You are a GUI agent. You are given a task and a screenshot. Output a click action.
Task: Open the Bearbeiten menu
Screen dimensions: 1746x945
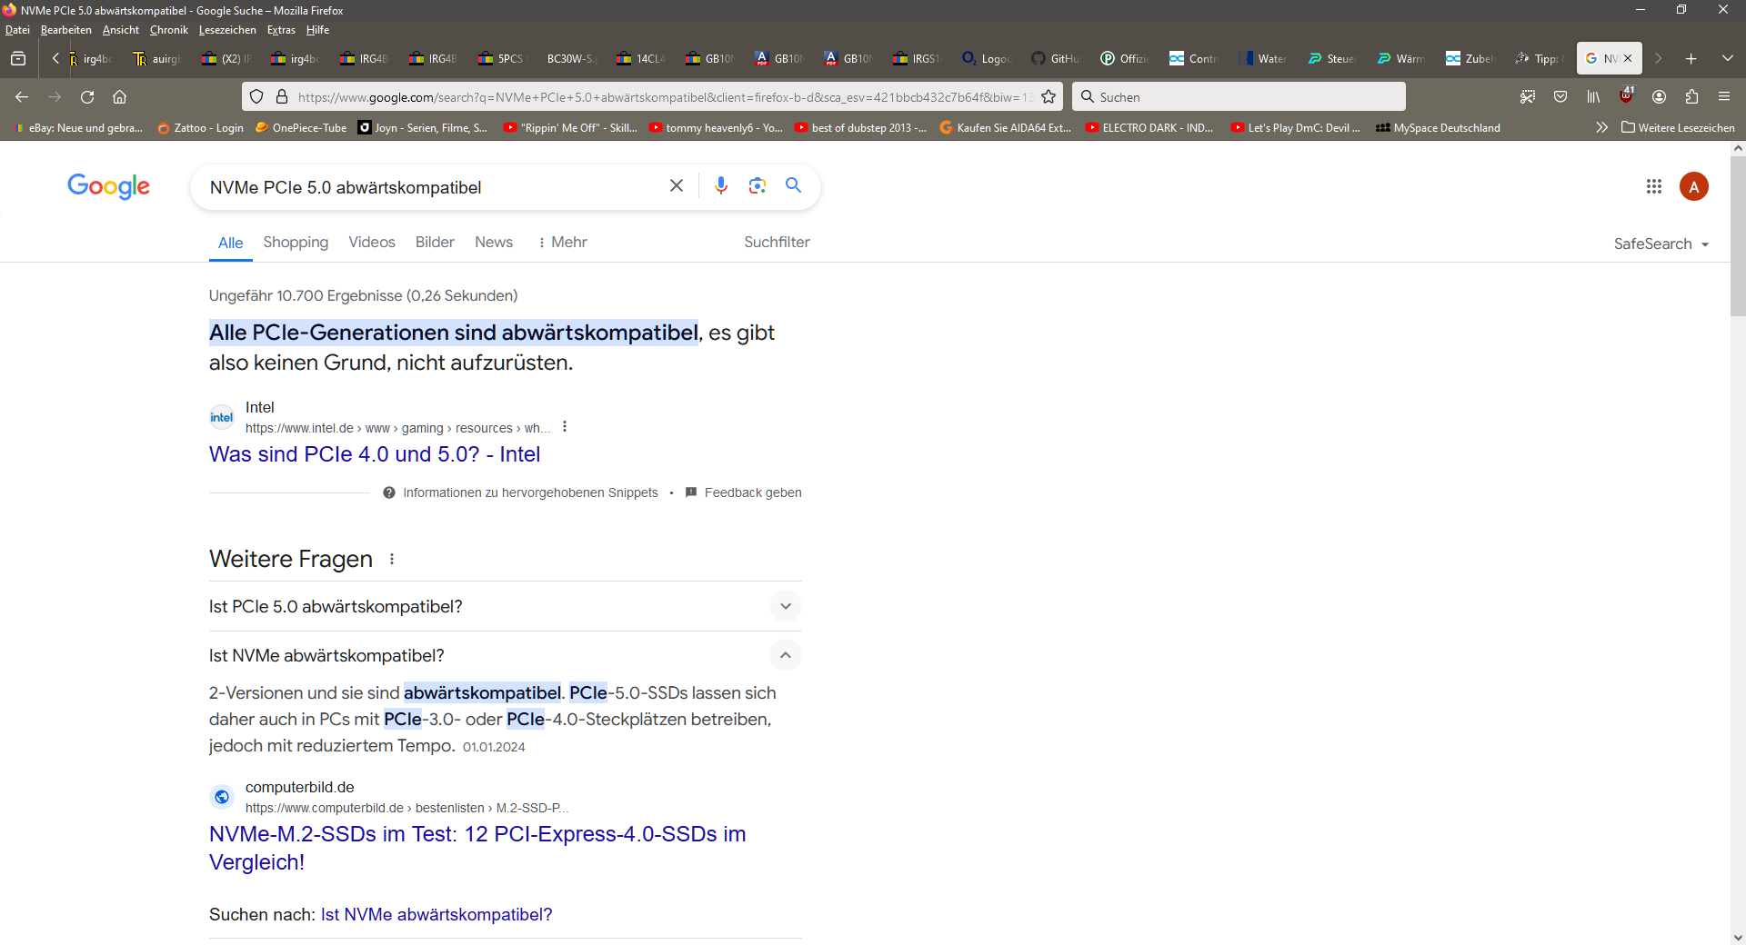click(66, 30)
